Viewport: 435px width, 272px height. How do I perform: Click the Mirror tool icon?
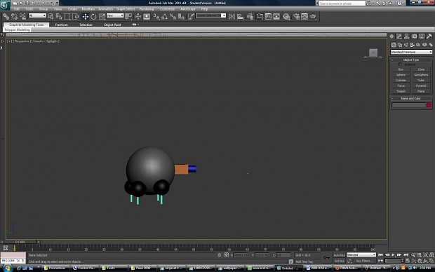(232, 17)
